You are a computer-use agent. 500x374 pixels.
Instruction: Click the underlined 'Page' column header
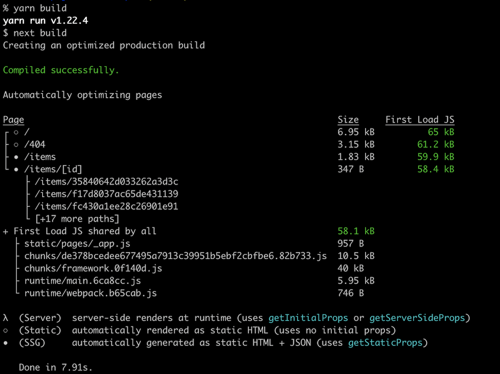[13, 120]
